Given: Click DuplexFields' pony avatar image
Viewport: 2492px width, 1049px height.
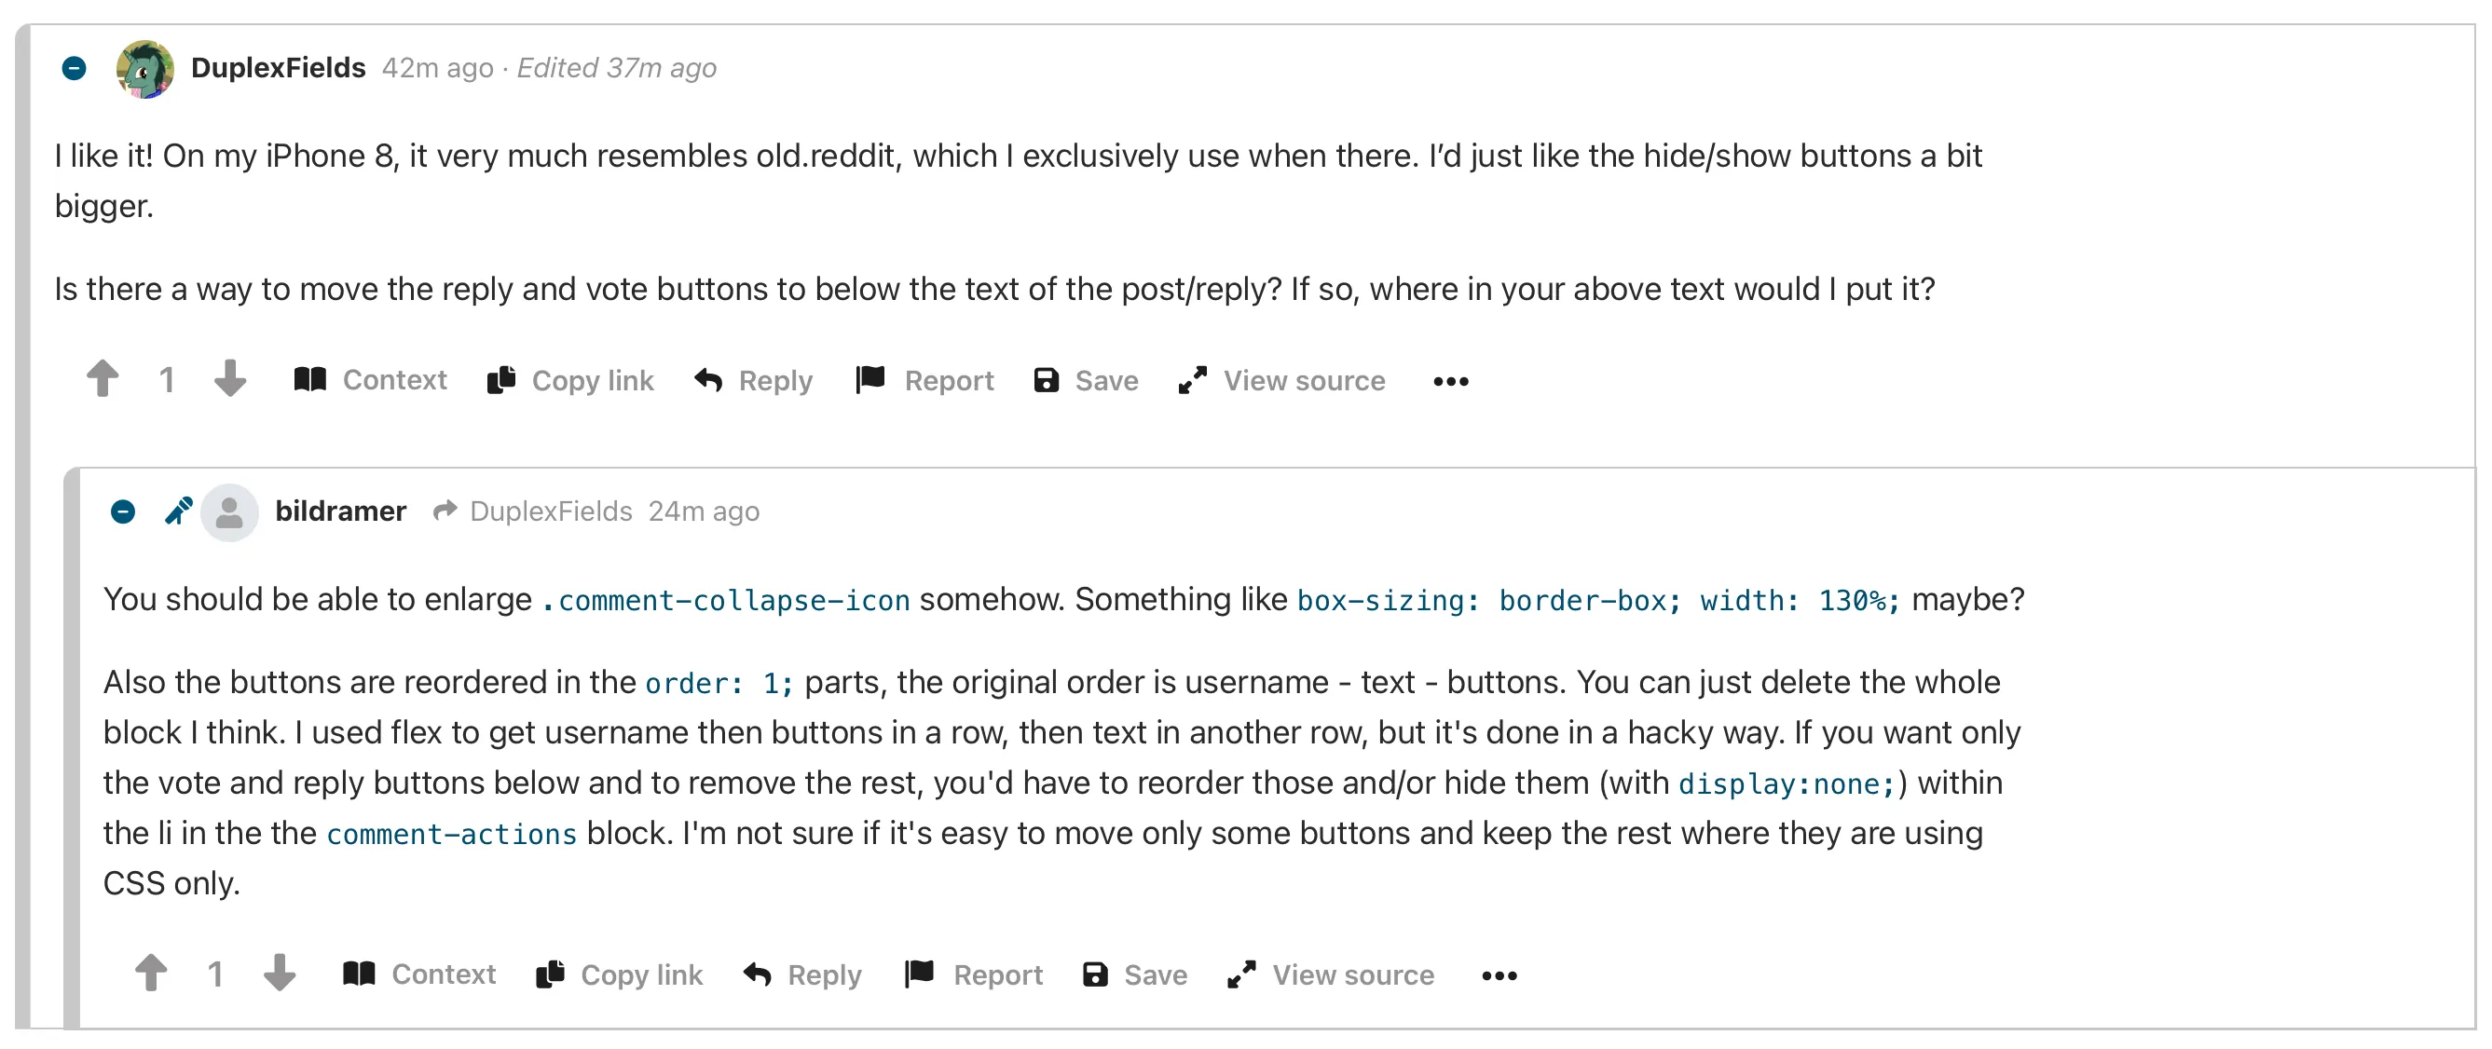Looking at the screenshot, I should [145, 69].
